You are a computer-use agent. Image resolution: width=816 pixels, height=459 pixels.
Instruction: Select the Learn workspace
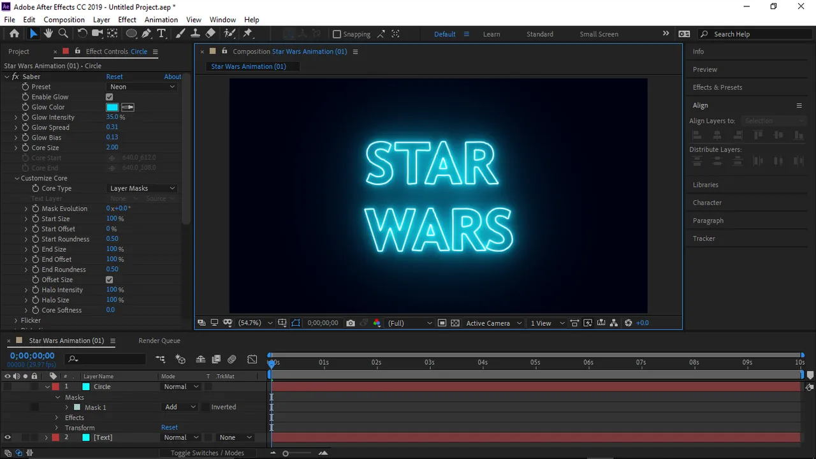[492, 34]
